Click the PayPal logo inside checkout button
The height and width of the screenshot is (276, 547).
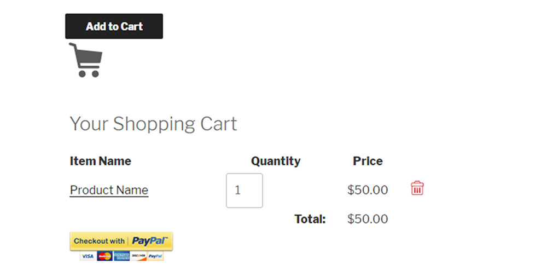click(150, 241)
